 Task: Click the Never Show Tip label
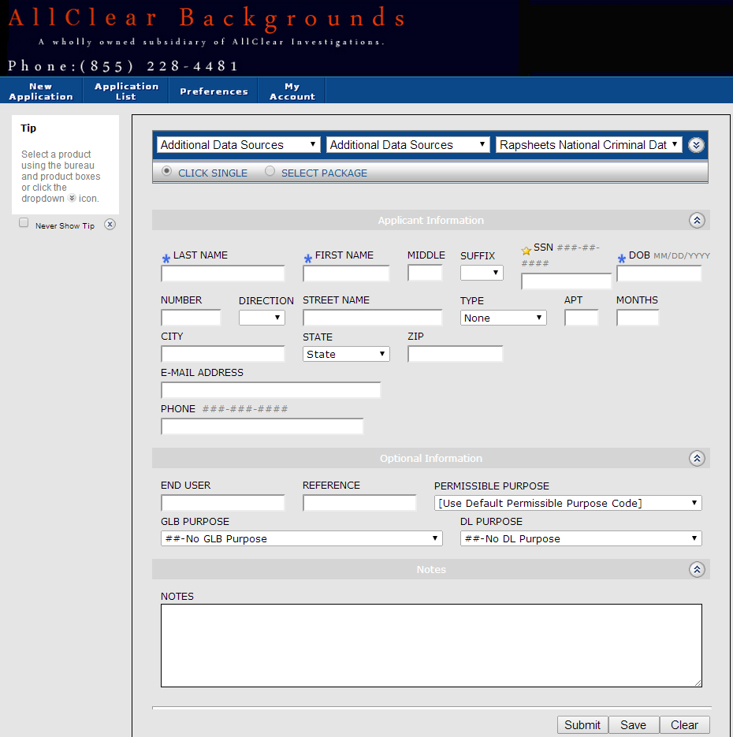(x=65, y=226)
